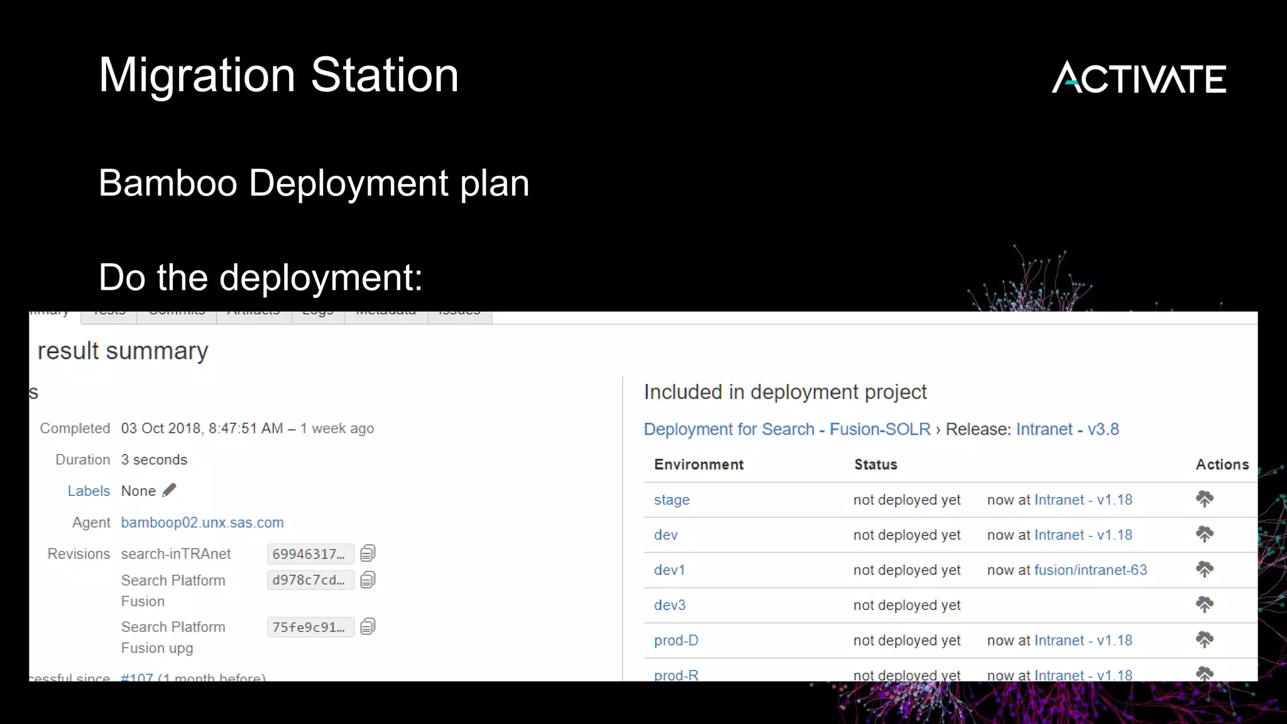The image size is (1287, 724).
Task: Open the Labels link
Action: click(89, 491)
